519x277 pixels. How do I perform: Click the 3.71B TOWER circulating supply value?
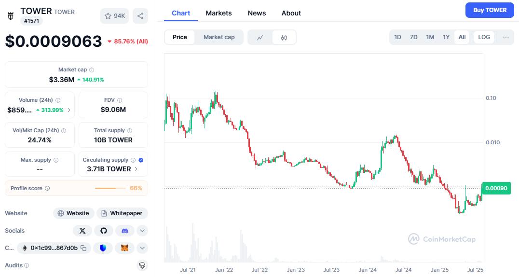click(x=109, y=169)
